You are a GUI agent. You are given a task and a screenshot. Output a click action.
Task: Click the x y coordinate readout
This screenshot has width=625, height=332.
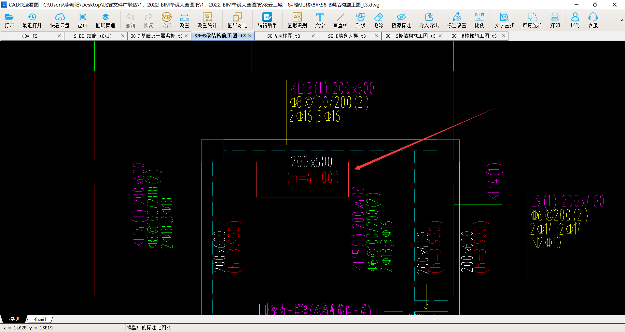coord(28,328)
